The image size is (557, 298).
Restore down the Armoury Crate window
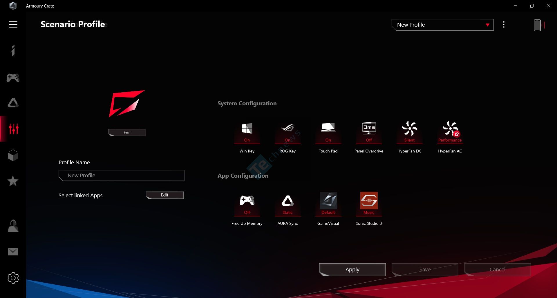click(x=532, y=6)
